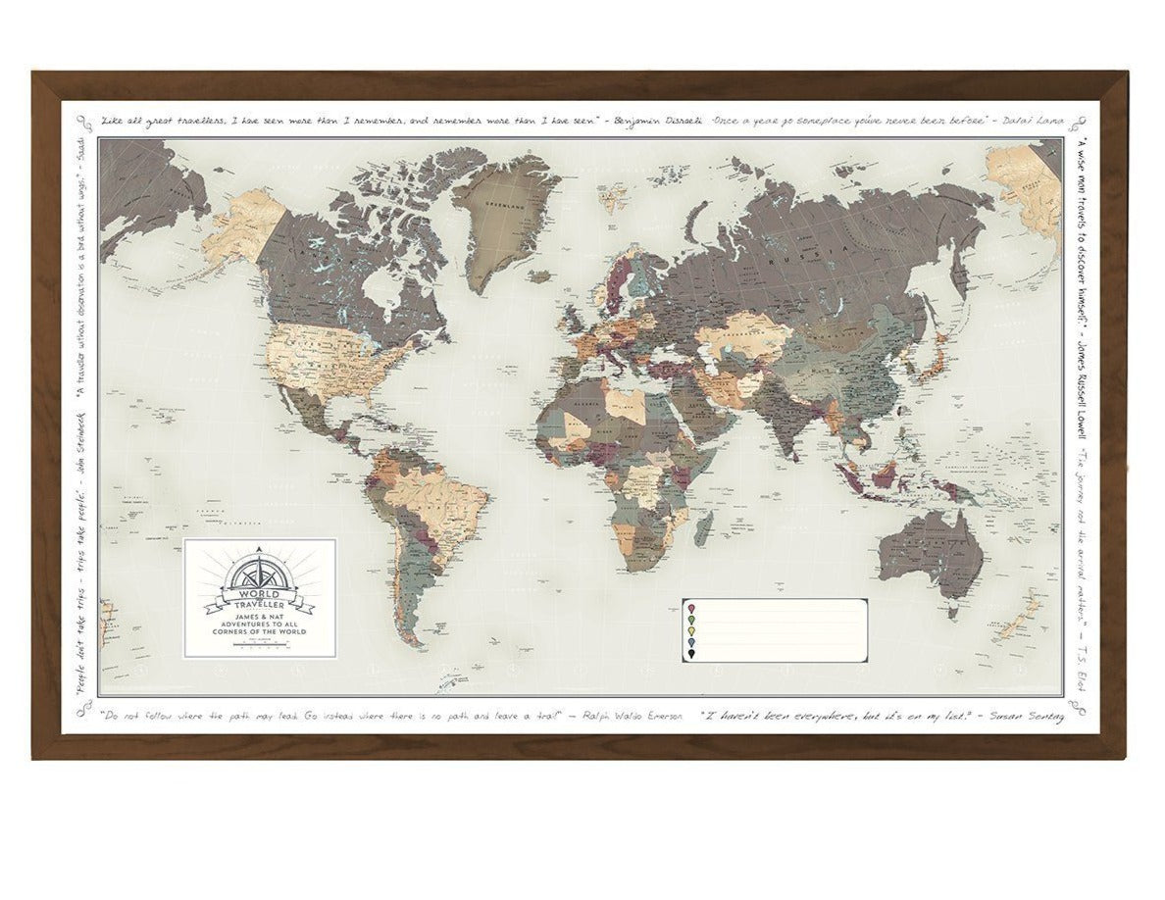Select the blue map pin in legend
The height and width of the screenshot is (900, 1165).
tap(690, 642)
